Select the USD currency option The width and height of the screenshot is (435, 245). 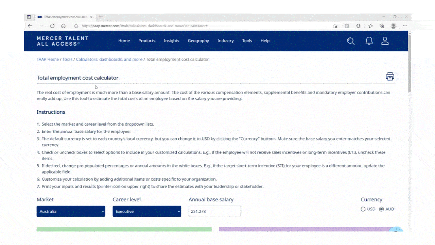tap(363, 209)
